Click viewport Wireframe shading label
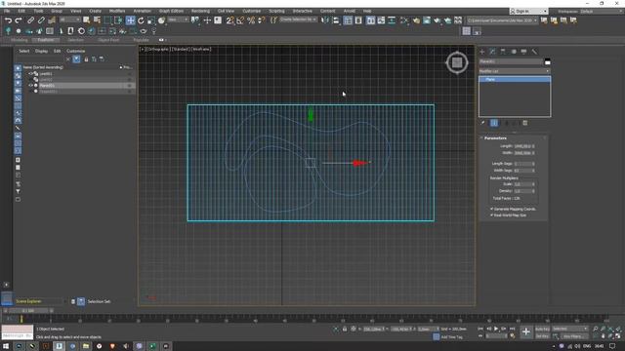This screenshot has width=625, height=351. pyautogui.click(x=202, y=49)
